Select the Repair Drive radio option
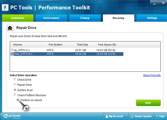 tap(15, 85)
